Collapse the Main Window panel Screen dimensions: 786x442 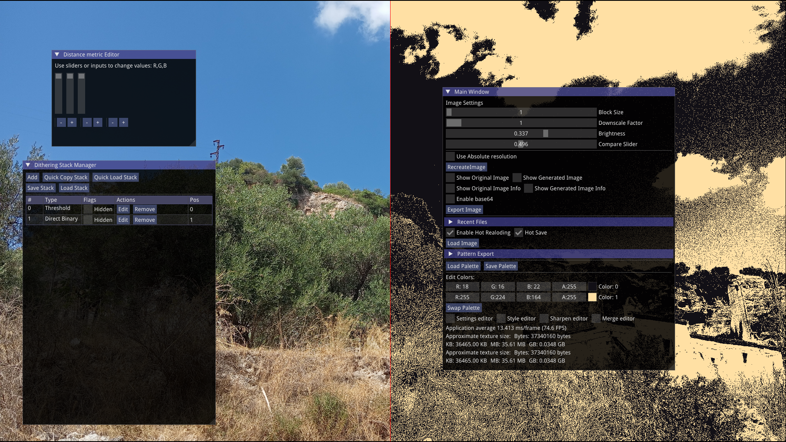[x=448, y=92]
